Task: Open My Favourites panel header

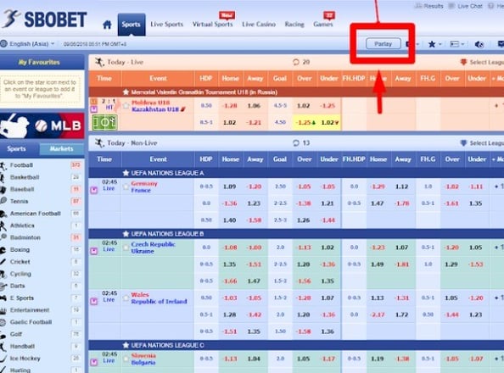Action: coord(39,63)
